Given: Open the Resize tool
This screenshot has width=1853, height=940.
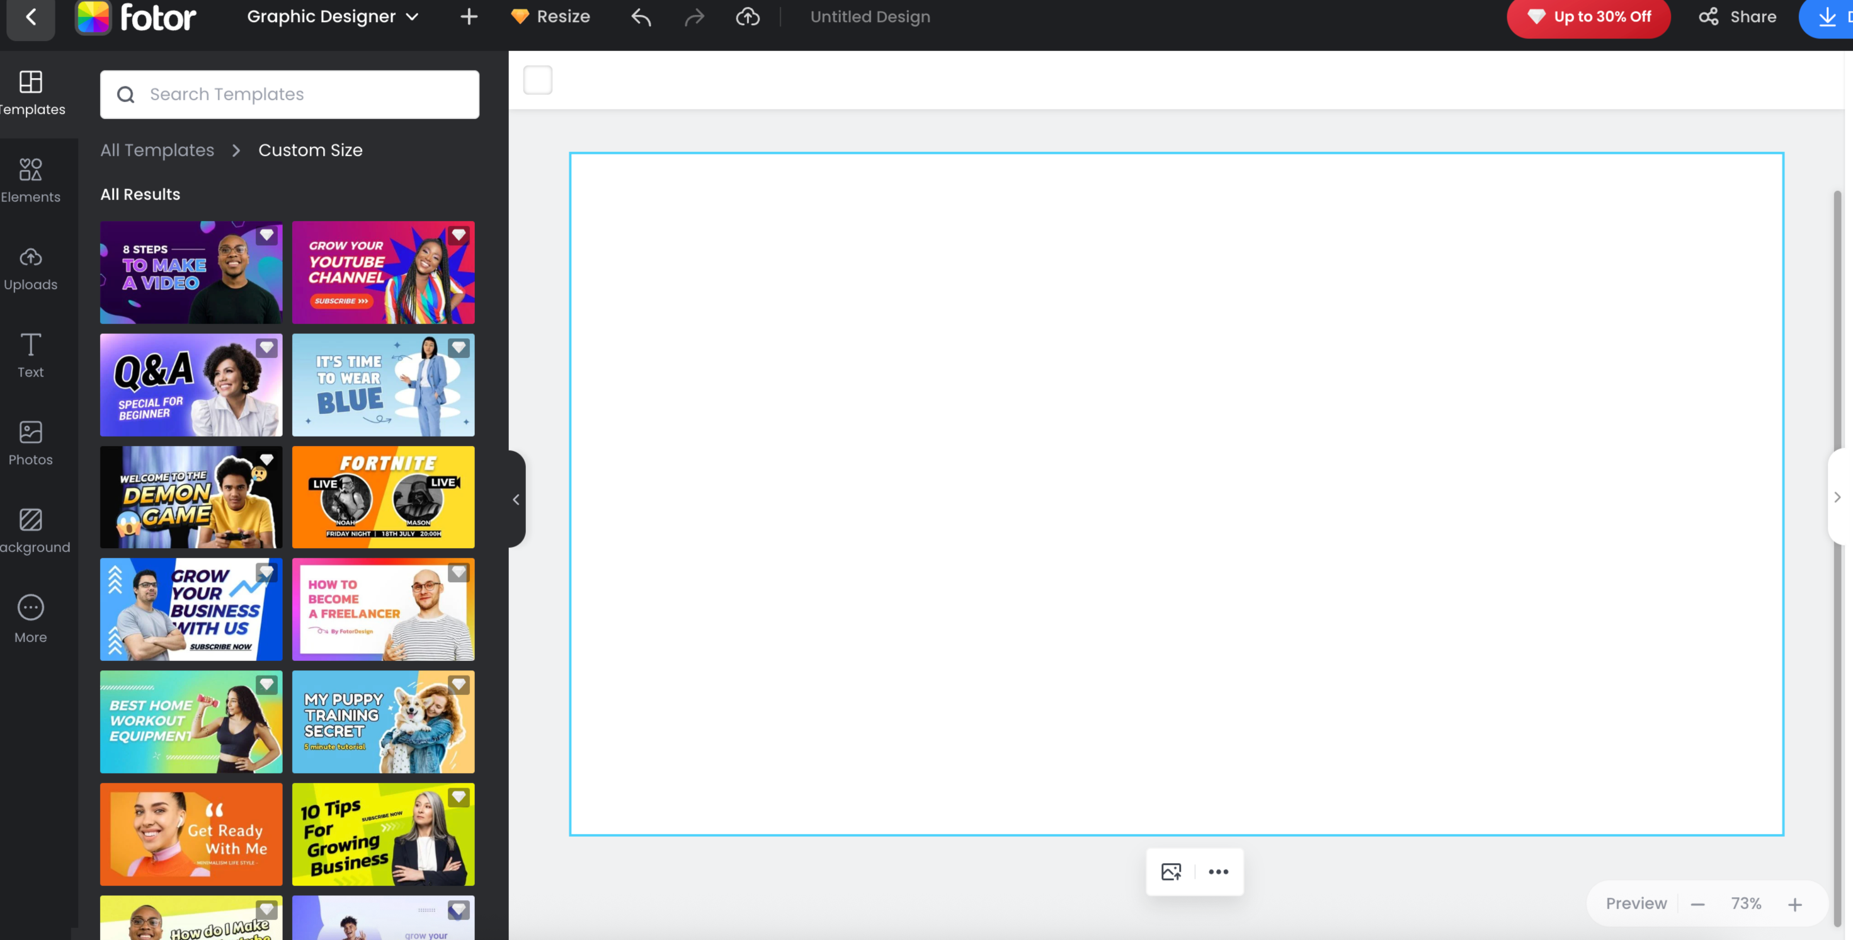Looking at the screenshot, I should point(550,16).
